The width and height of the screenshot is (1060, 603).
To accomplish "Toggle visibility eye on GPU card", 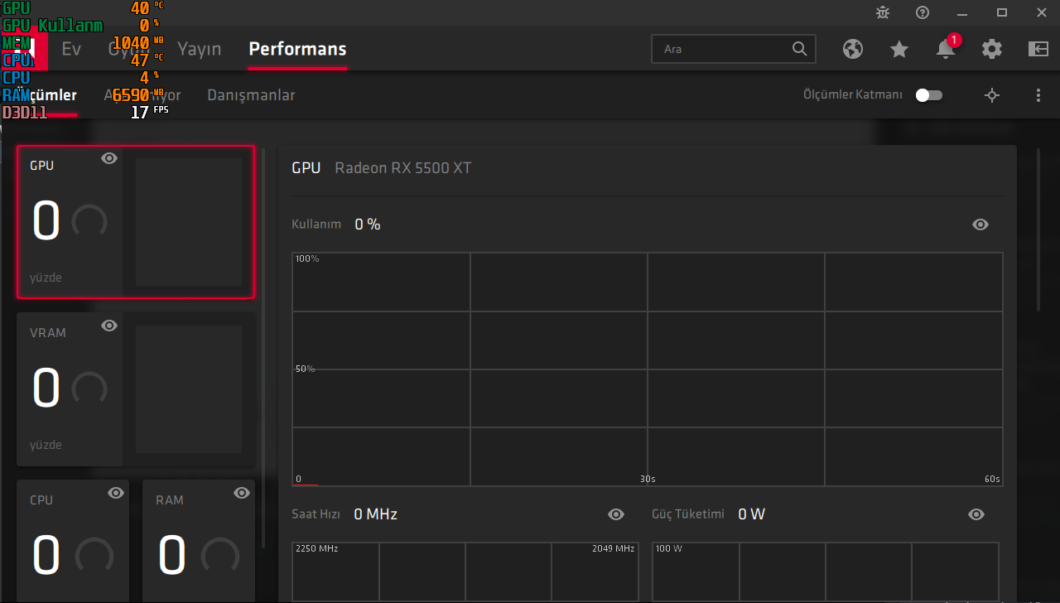I will point(109,158).
